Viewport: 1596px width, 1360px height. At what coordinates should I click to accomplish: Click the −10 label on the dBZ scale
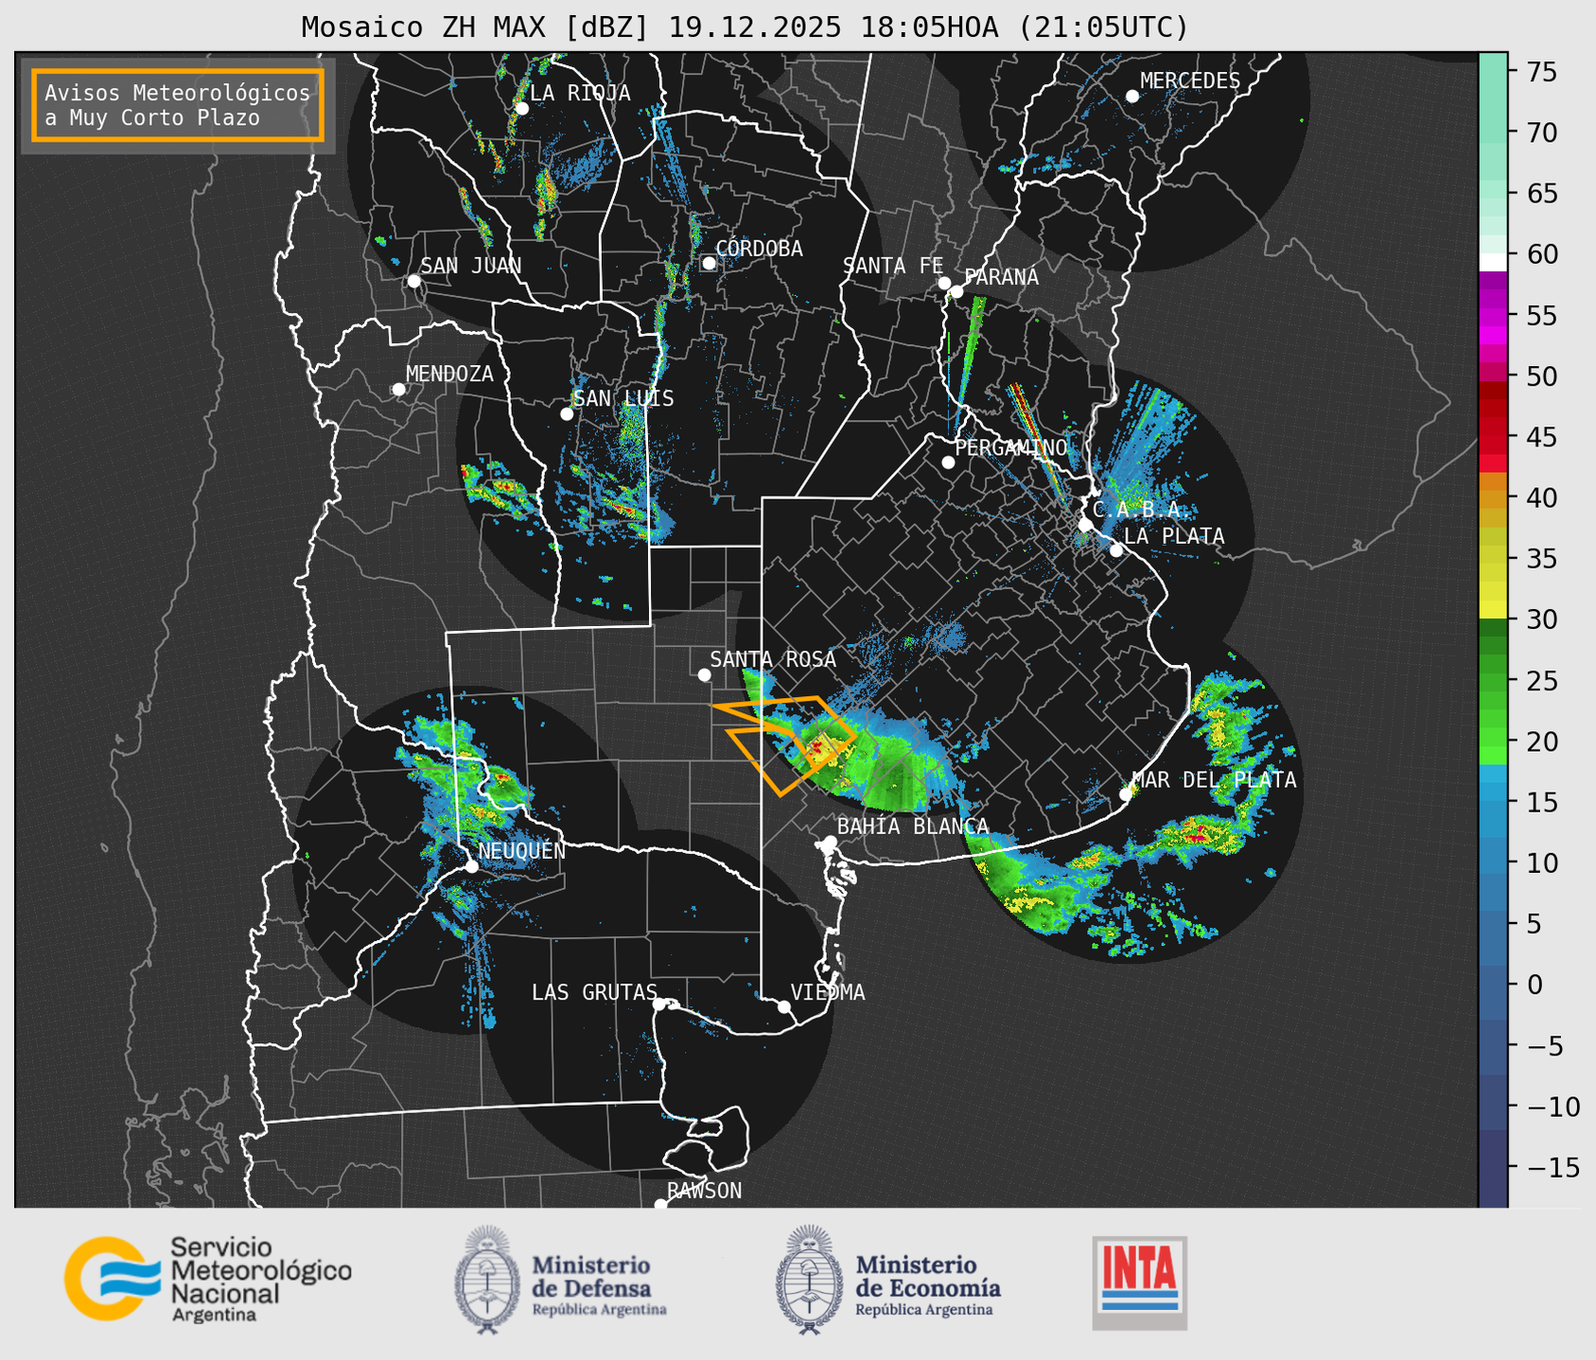click(x=1552, y=1107)
